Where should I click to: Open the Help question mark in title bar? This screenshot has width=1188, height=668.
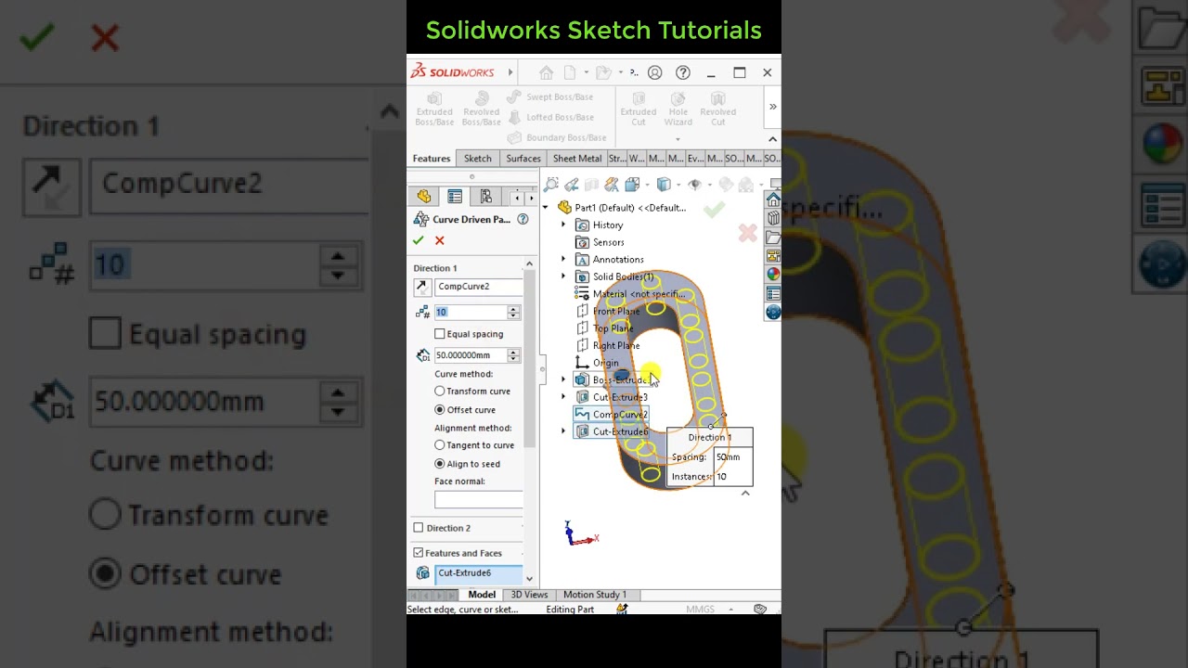(x=683, y=72)
